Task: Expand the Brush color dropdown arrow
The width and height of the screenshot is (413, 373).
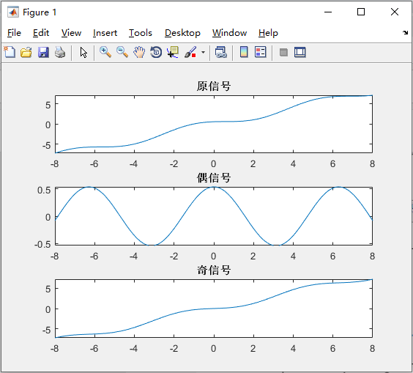Action: (x=203, y=52)
